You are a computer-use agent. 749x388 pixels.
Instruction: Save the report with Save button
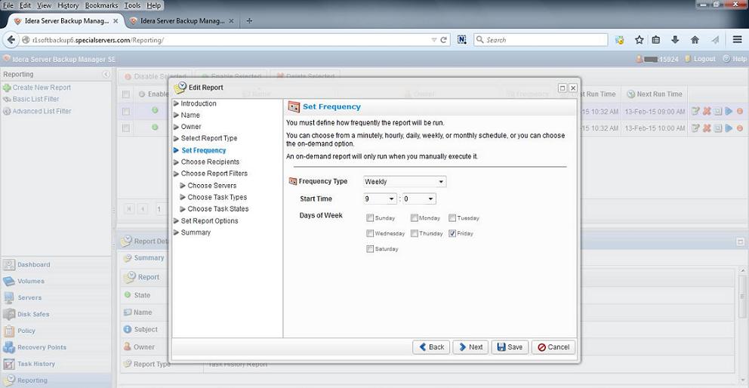pyautogui.click(x=510, y=347)
